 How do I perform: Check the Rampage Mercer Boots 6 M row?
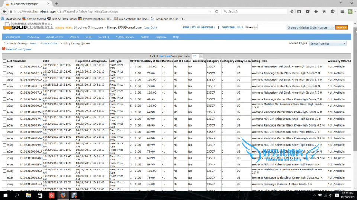4,112
